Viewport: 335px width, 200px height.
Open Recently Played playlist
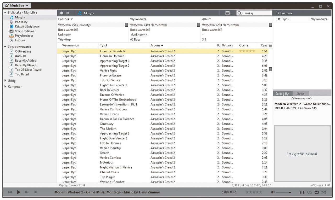[x=25, y=65]
